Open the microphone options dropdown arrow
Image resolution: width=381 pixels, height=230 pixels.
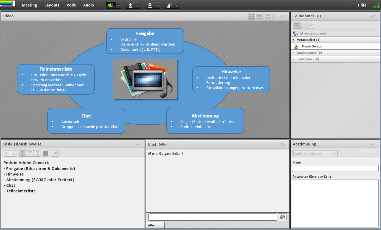pyautogui.click(x=138, y=5)
